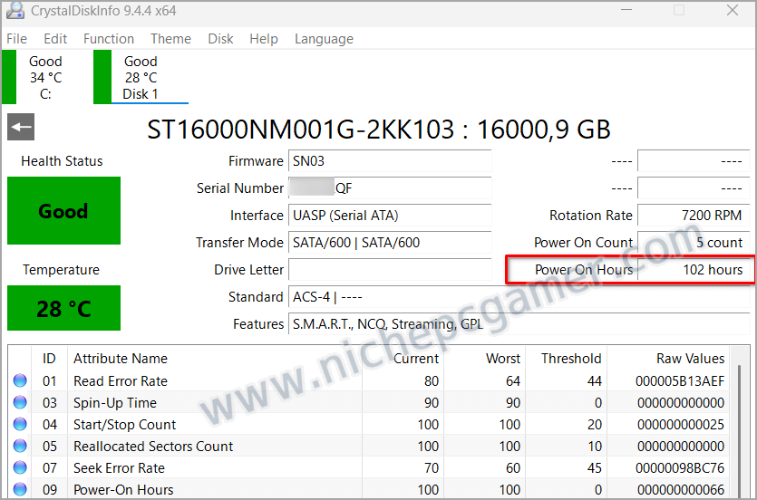Open the Edit menu

pyautogui.click(x=55, y=39)
